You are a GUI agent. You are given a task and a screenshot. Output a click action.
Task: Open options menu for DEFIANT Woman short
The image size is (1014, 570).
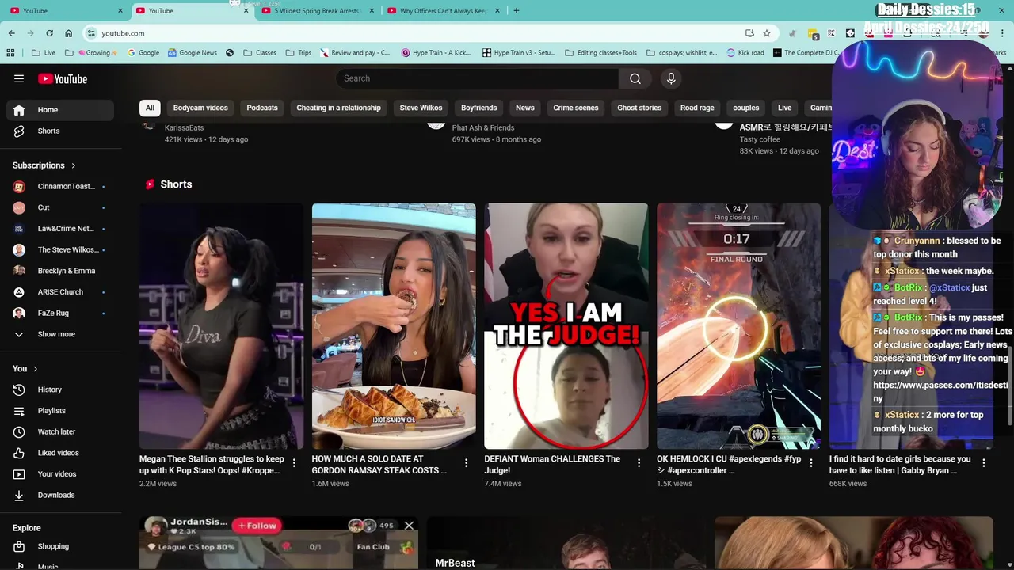pyautogui.click(x=639, y=463)
